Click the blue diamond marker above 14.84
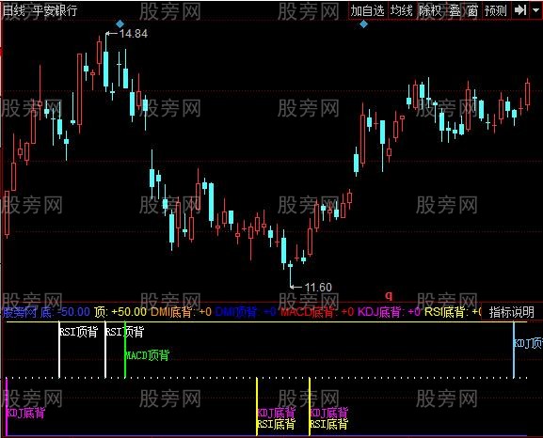This screenshot has height=438, width=543. click(x=120, y=23)
